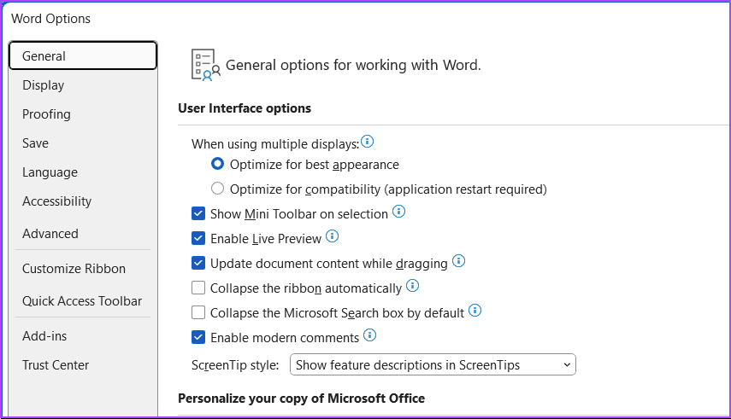Click info icon for Microsoft Search box option
Image resolution: width=731 pixels, height=419 pixels.
click(475, 311)
